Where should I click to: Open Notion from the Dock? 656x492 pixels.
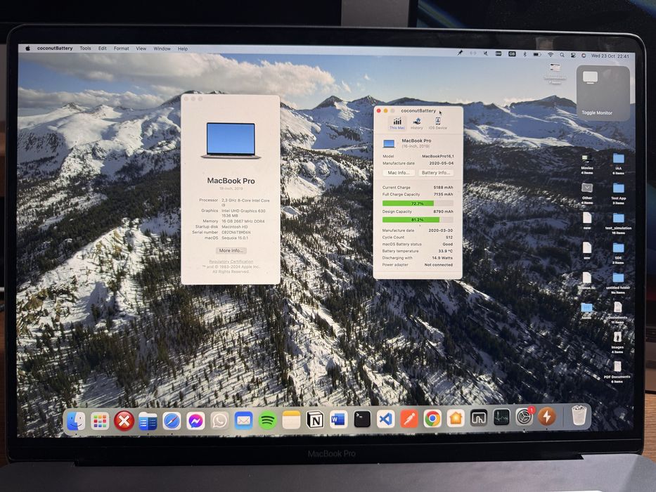315,420
